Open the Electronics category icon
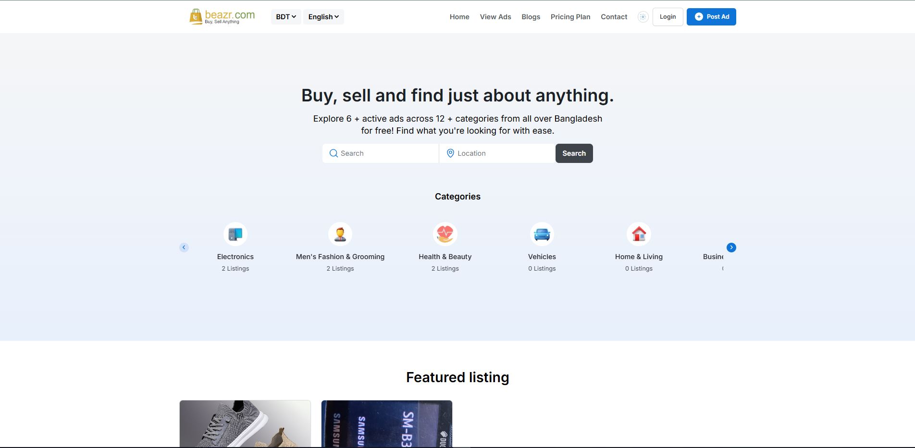Image resolution: width=915 pixels, height=448 pixels. 235,234
